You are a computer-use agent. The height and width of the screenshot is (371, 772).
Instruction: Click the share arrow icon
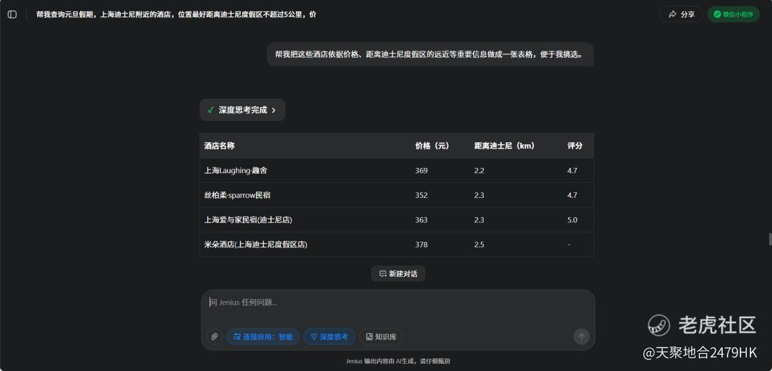coord(673,14)
